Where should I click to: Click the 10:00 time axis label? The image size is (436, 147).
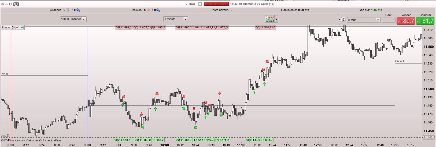[165, 145]
